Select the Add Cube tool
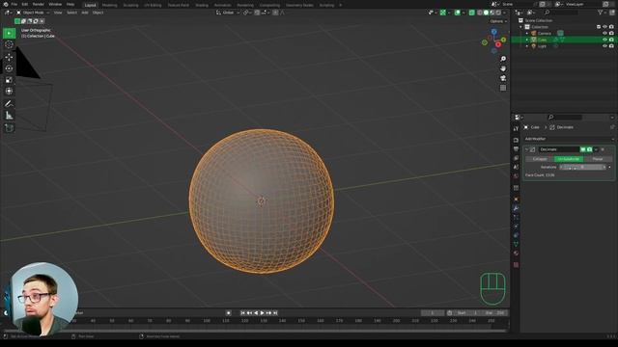Screen dimensions: 618x347 point(9,128)
